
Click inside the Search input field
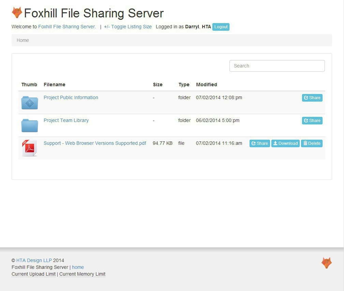click(x=277, y=65)
